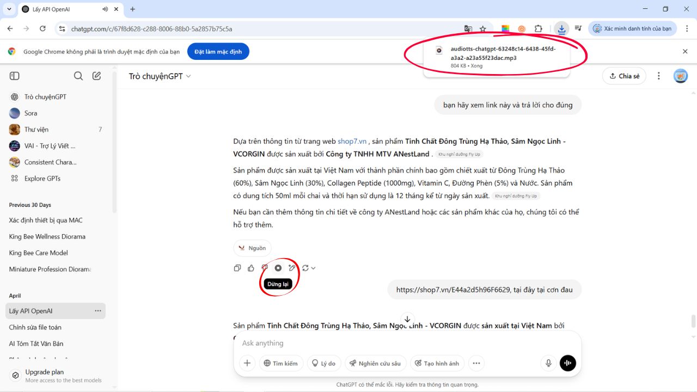View site information icon in address bar
Viewport: 697px width, 392px height.
click(x=62, y=29)
